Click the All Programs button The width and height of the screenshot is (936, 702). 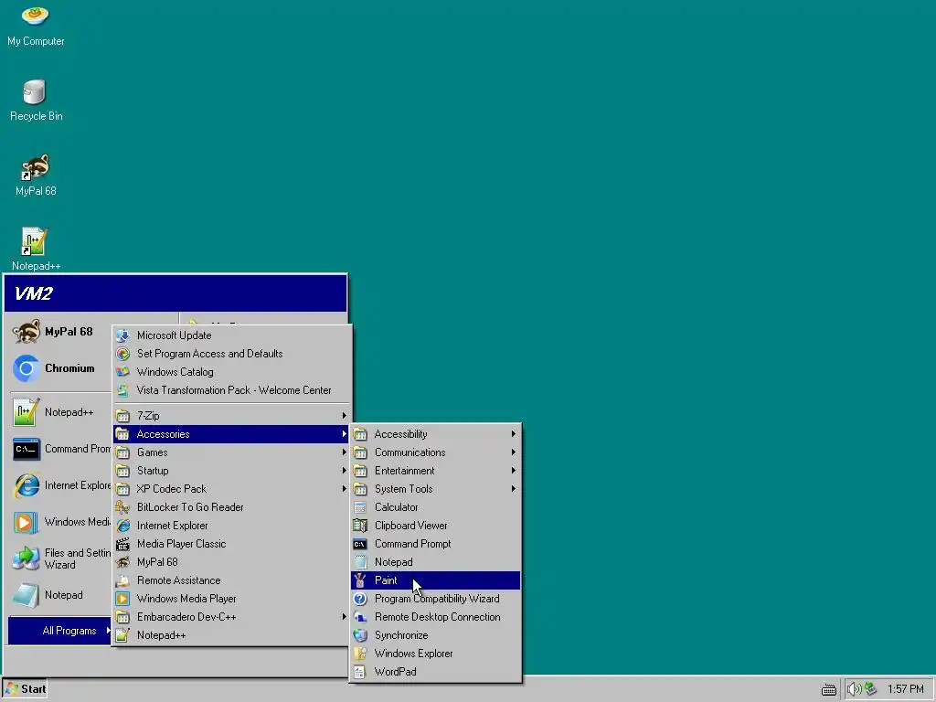(59, 631)
